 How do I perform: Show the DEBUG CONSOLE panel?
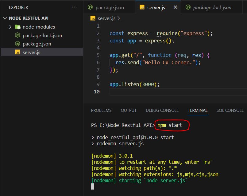(162, 110)
